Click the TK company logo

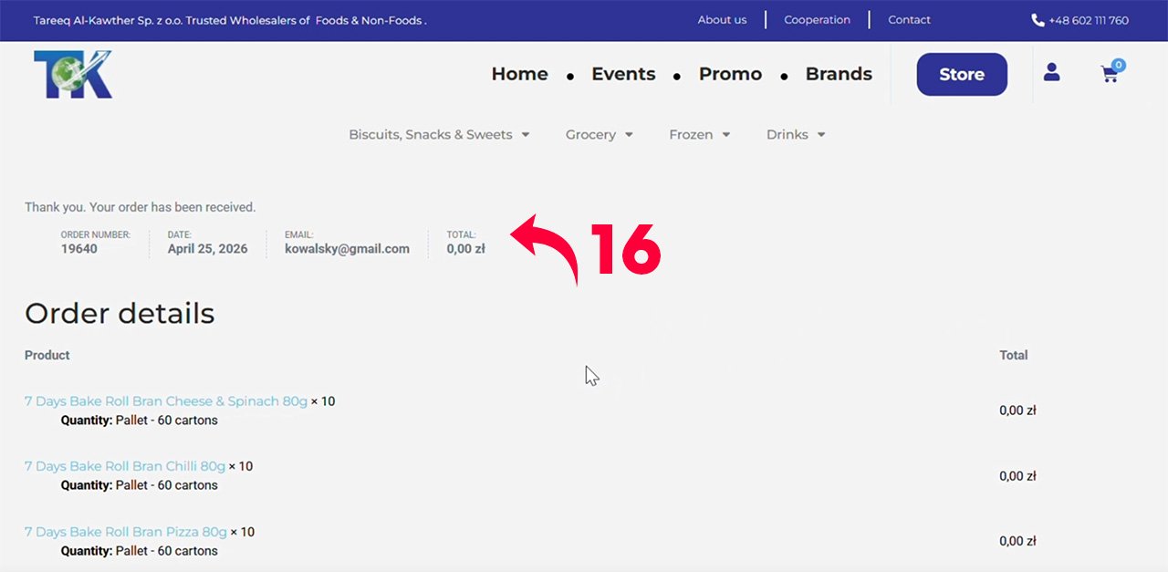[73, 74]
